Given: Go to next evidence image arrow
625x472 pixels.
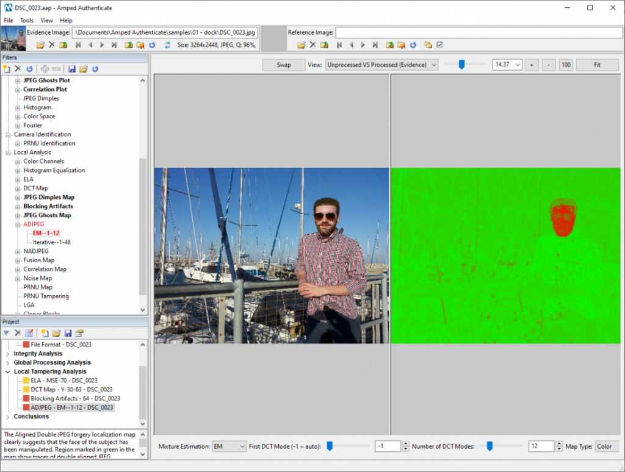Looking at the screenshot, I should coord(103,45).
